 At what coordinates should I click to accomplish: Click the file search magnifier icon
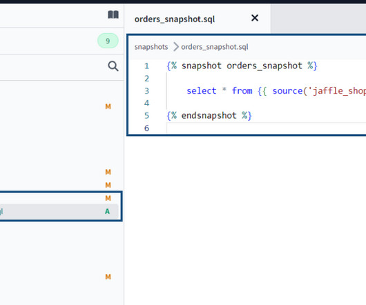[113, 66]
